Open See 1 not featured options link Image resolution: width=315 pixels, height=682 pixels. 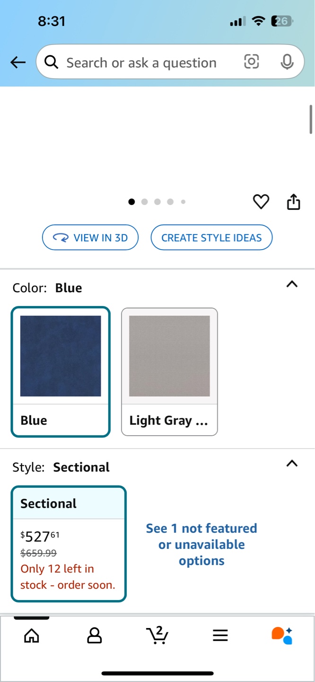[x=201, y=545]
